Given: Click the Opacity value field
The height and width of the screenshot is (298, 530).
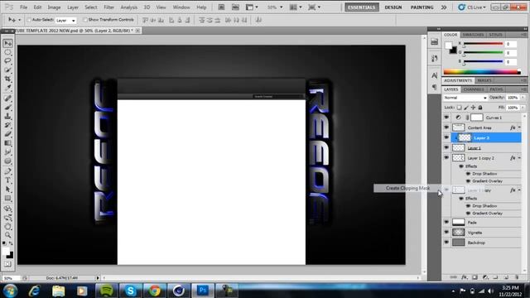Looking at the screenshot, I should [x=513, y=98].
